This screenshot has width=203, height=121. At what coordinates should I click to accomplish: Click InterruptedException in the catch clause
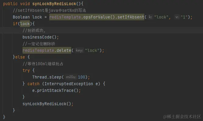pyautogui.click(x=69, y=84)
